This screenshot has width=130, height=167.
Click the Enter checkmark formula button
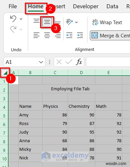(69, 62)
